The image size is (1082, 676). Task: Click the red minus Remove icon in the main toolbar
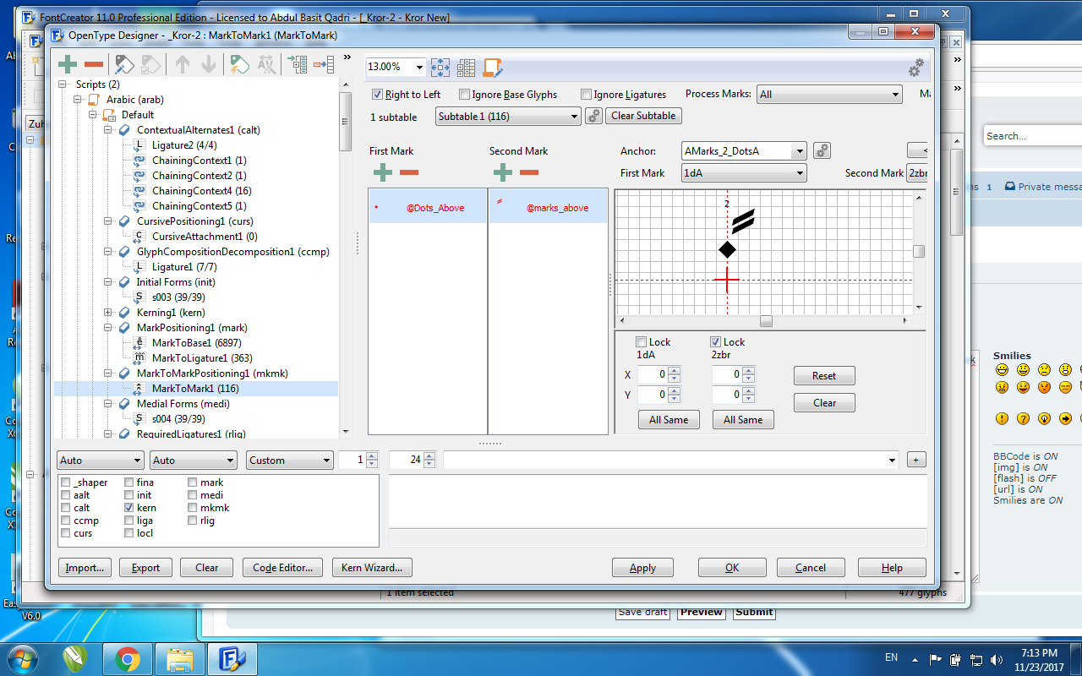point(94,64)
